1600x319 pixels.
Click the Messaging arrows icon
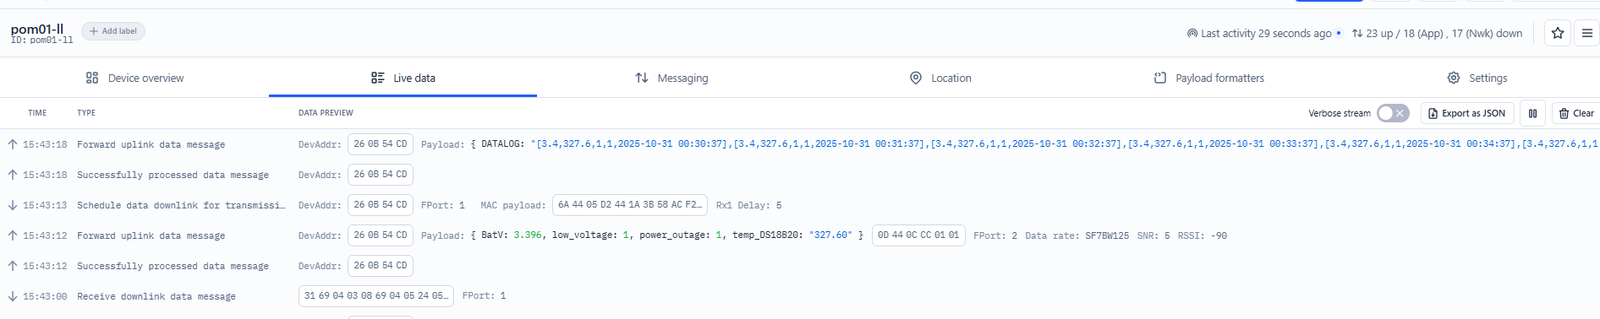[642, 78]
